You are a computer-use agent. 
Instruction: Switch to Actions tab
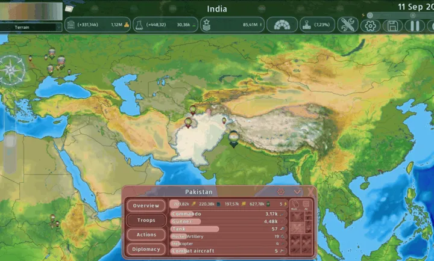tap(146, 235)
